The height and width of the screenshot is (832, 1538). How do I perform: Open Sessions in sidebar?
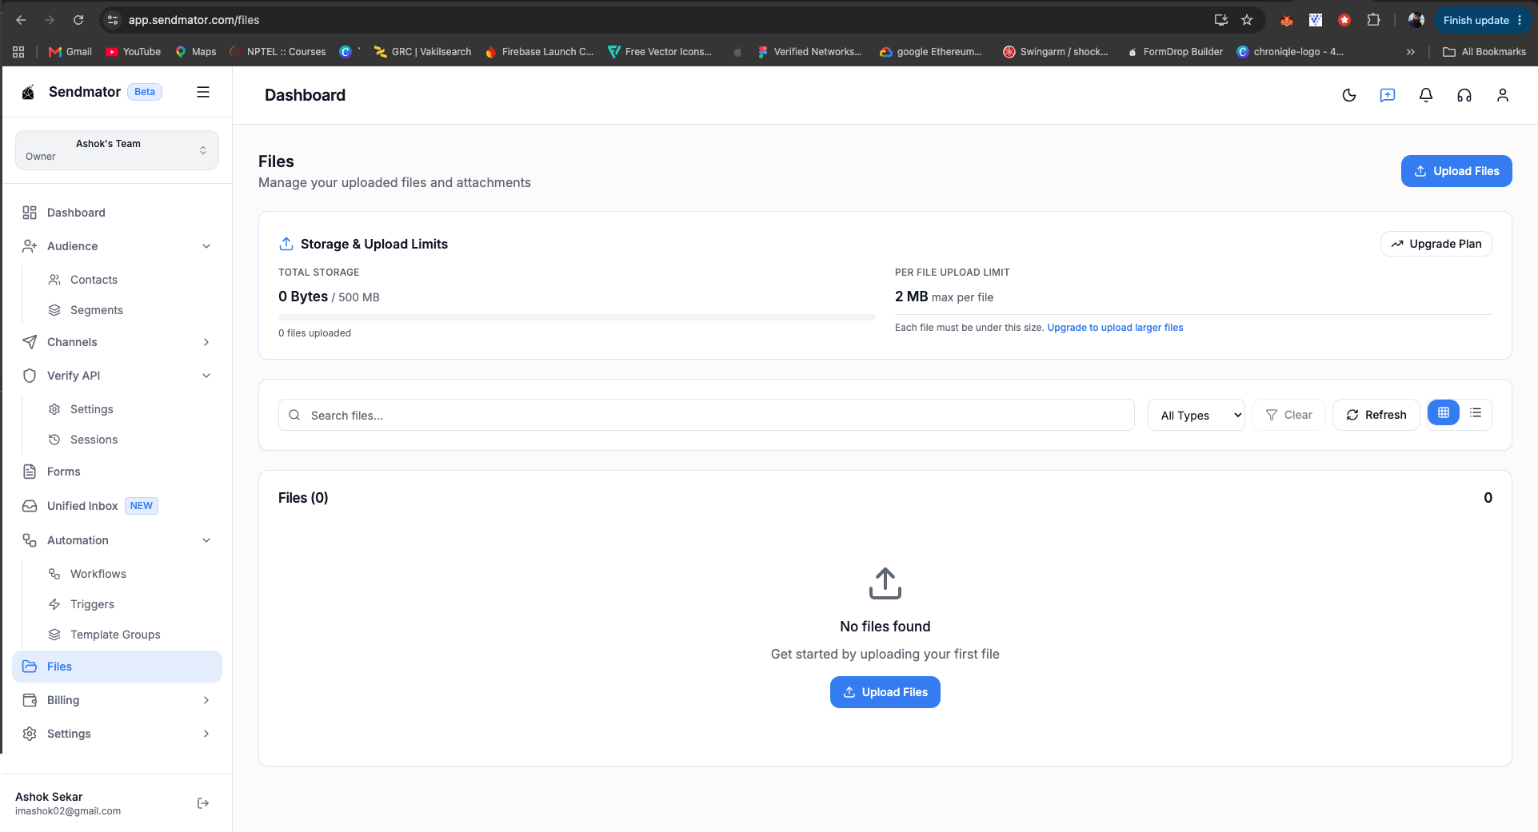click(x=128, y=440)
